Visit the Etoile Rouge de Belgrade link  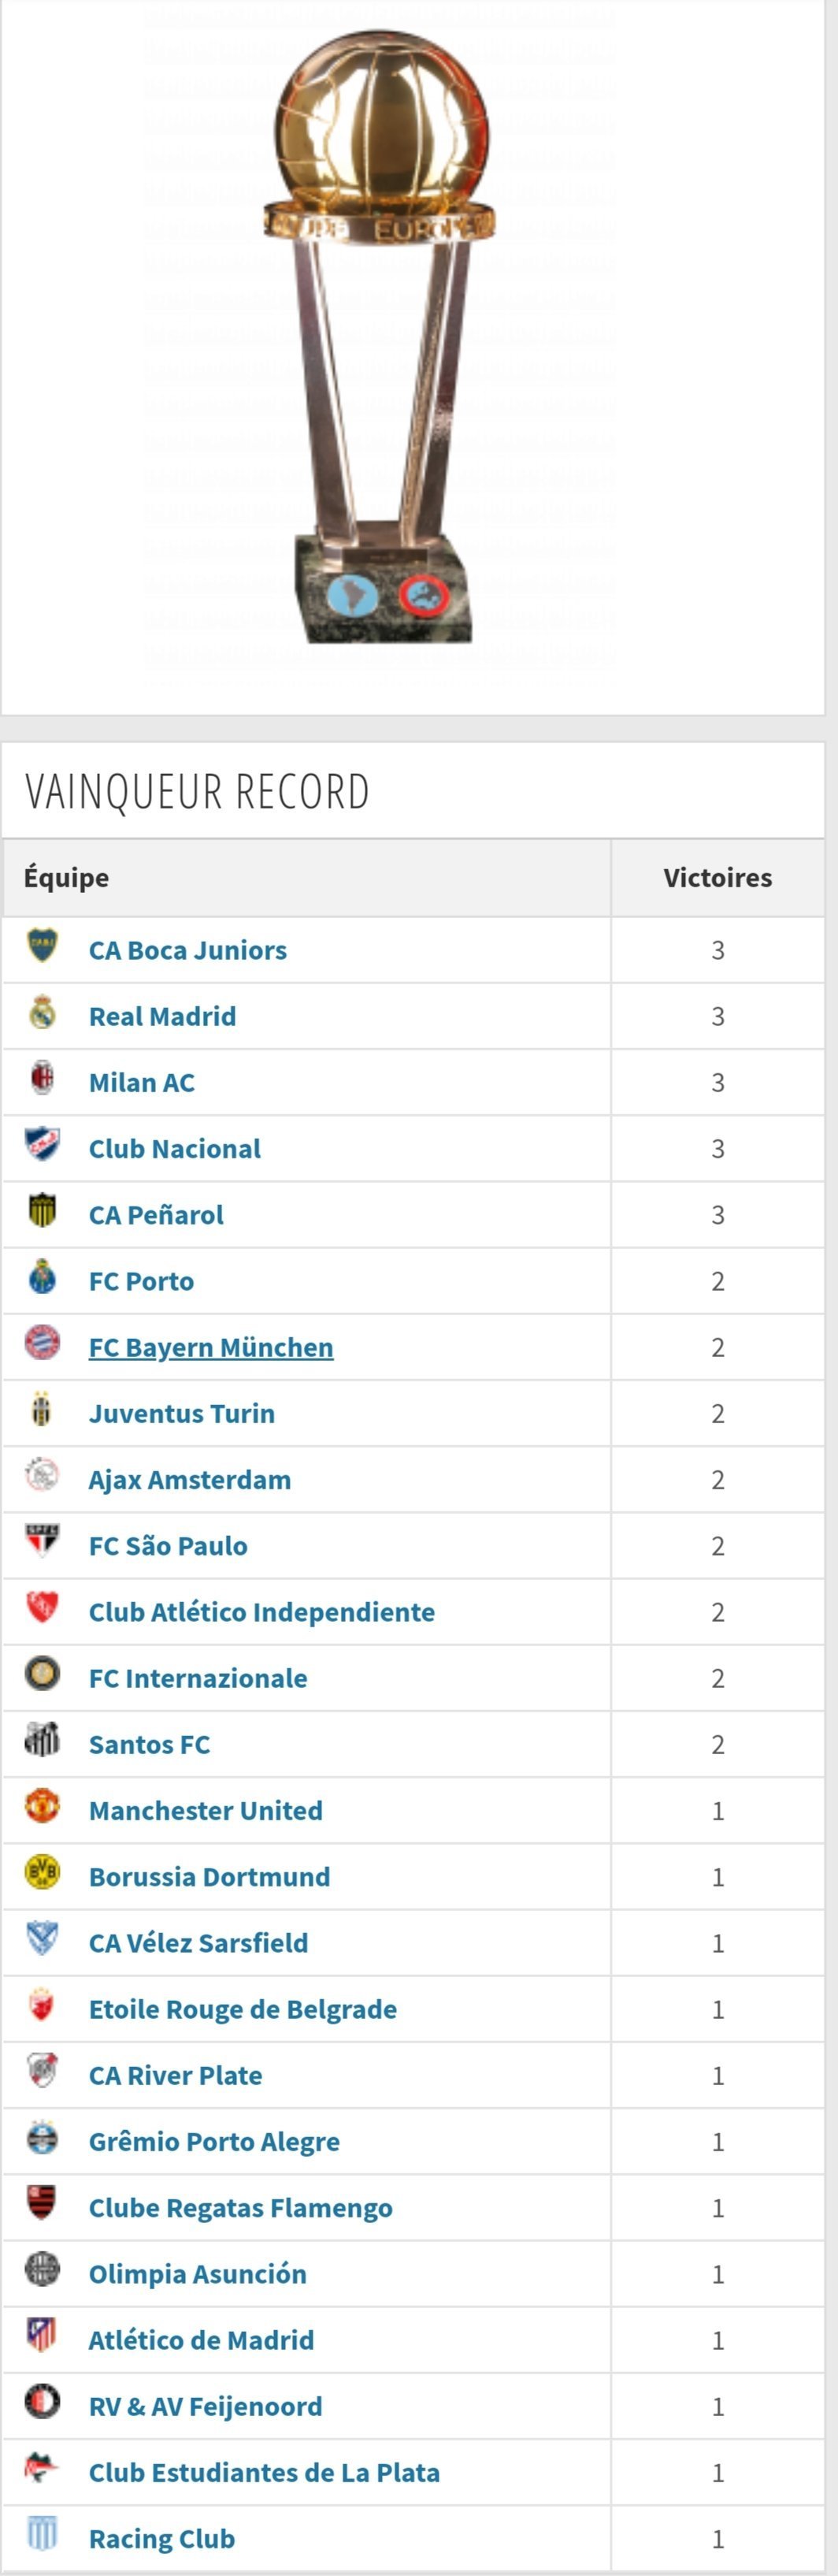click(x=242, y=2009)
